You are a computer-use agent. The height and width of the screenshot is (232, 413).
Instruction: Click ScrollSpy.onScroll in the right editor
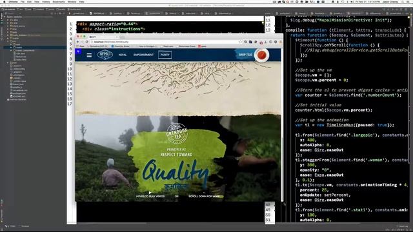[x=323, y=45]
